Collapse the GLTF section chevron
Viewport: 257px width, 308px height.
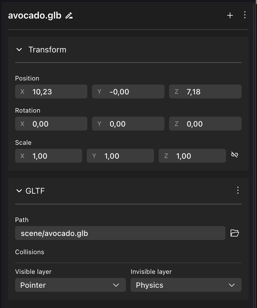[19, 191]
